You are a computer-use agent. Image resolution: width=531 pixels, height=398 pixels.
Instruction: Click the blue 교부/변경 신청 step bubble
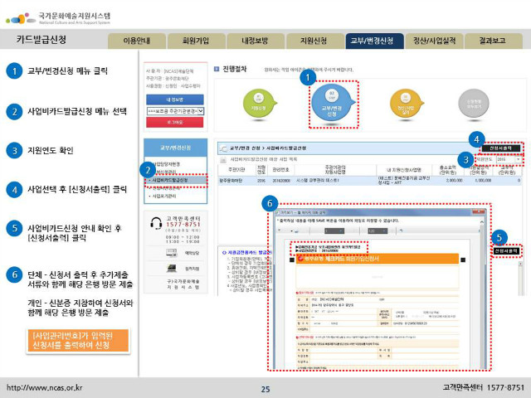click(x=333, y=103)
